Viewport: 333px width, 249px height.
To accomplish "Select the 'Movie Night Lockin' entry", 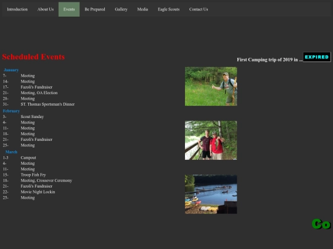I will click(38, 192).
